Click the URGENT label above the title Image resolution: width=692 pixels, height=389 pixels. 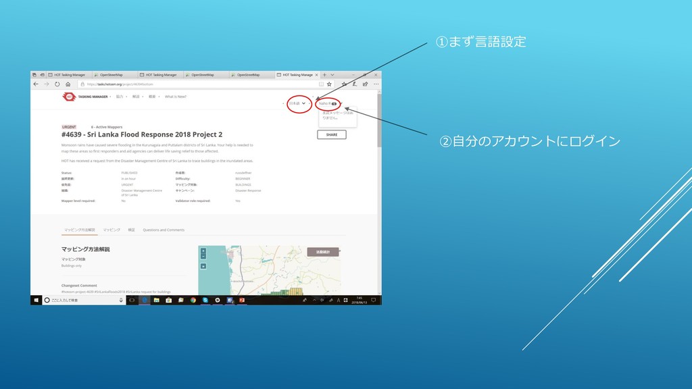(69, 127)
